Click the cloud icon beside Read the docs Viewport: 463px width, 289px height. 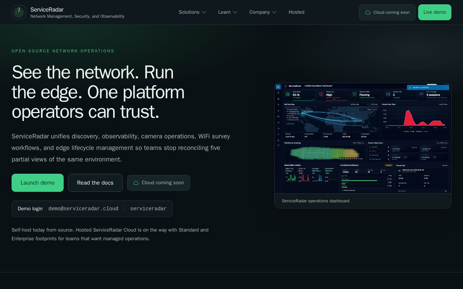(136, 183)
